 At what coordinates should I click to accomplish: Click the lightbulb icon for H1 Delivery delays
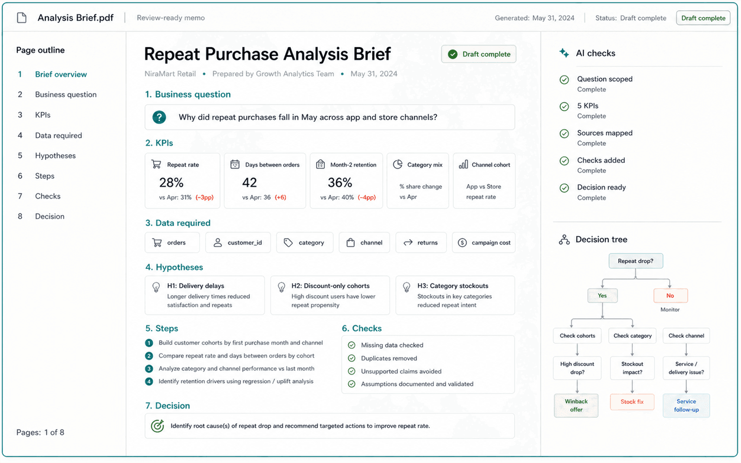point(156,287)
